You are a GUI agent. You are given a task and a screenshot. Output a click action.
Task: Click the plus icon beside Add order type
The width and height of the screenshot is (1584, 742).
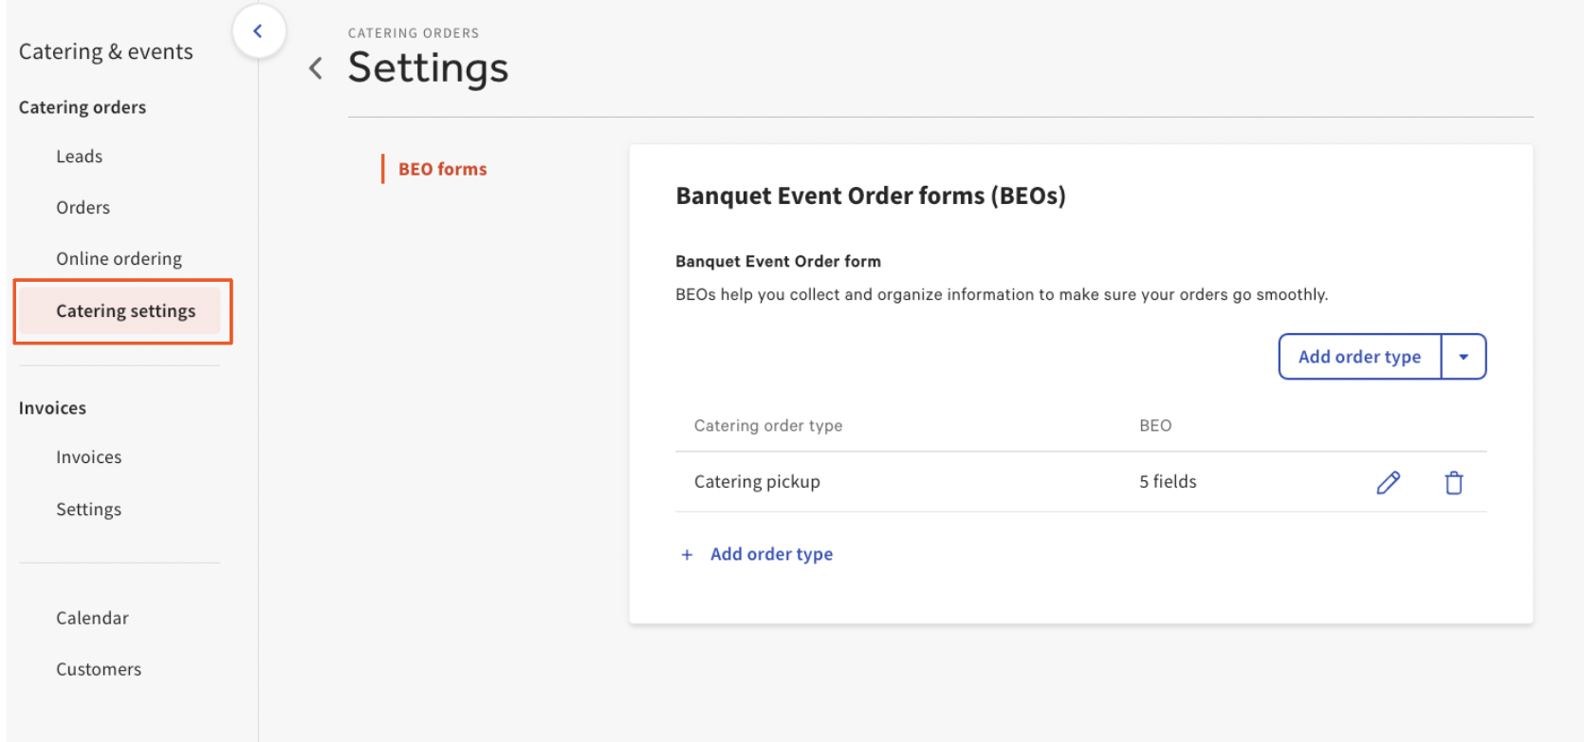point(687,554)
